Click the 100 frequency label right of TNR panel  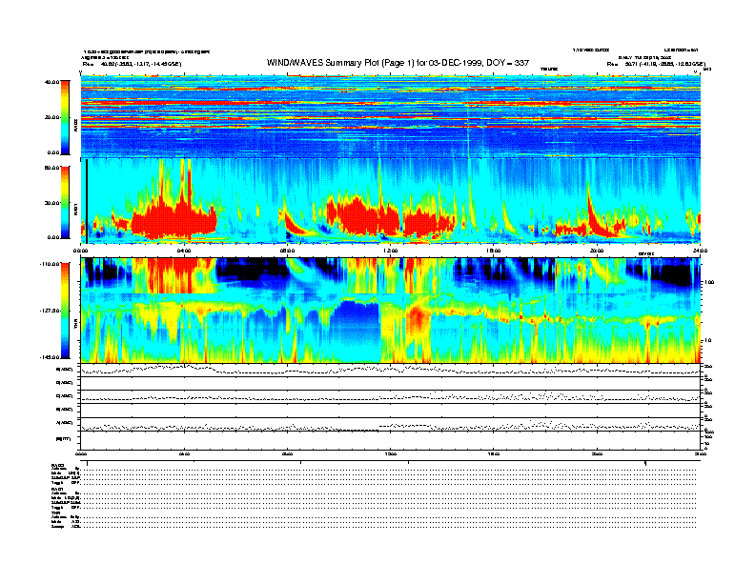point(709,282)
